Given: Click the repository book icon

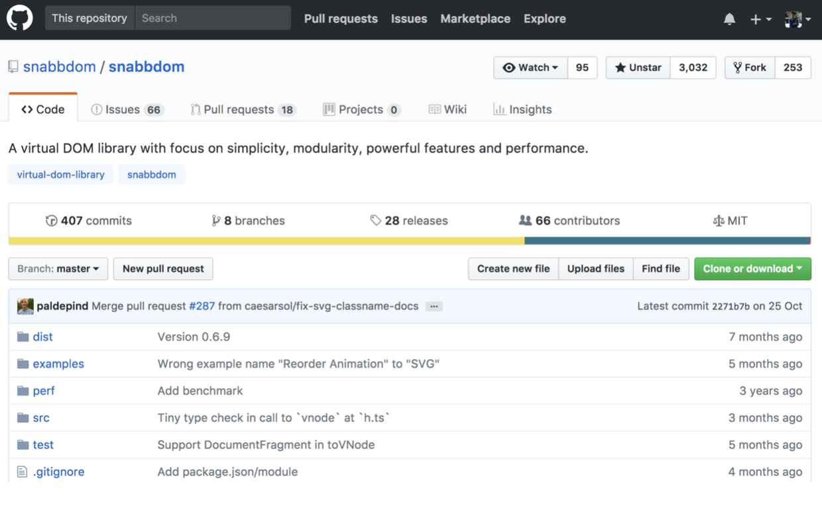Looking at the screenshot, I should 13,67.
